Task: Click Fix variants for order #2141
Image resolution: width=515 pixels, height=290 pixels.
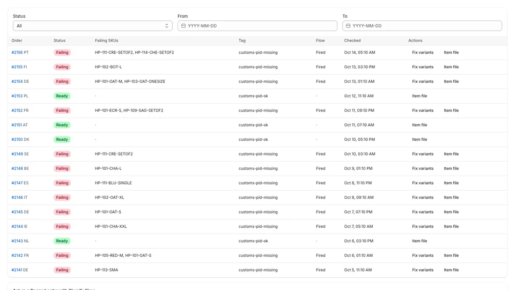Action: (423, 270)
